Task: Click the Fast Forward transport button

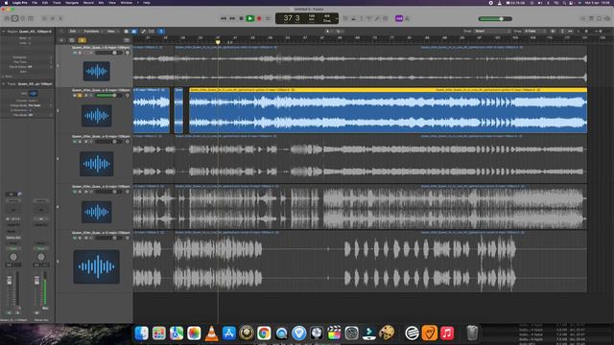Action: coord(232,18)
